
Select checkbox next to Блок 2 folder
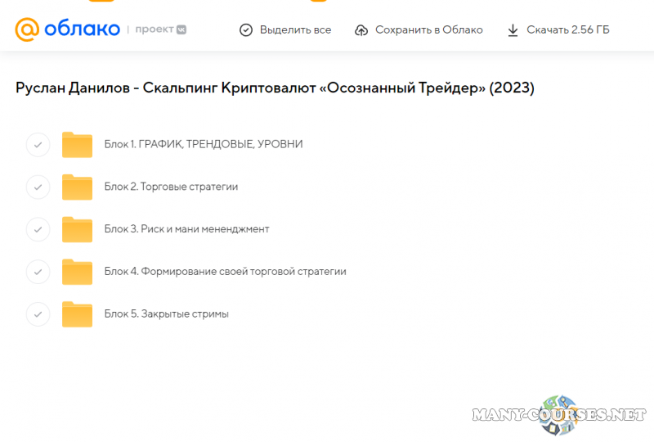point(38,187)
